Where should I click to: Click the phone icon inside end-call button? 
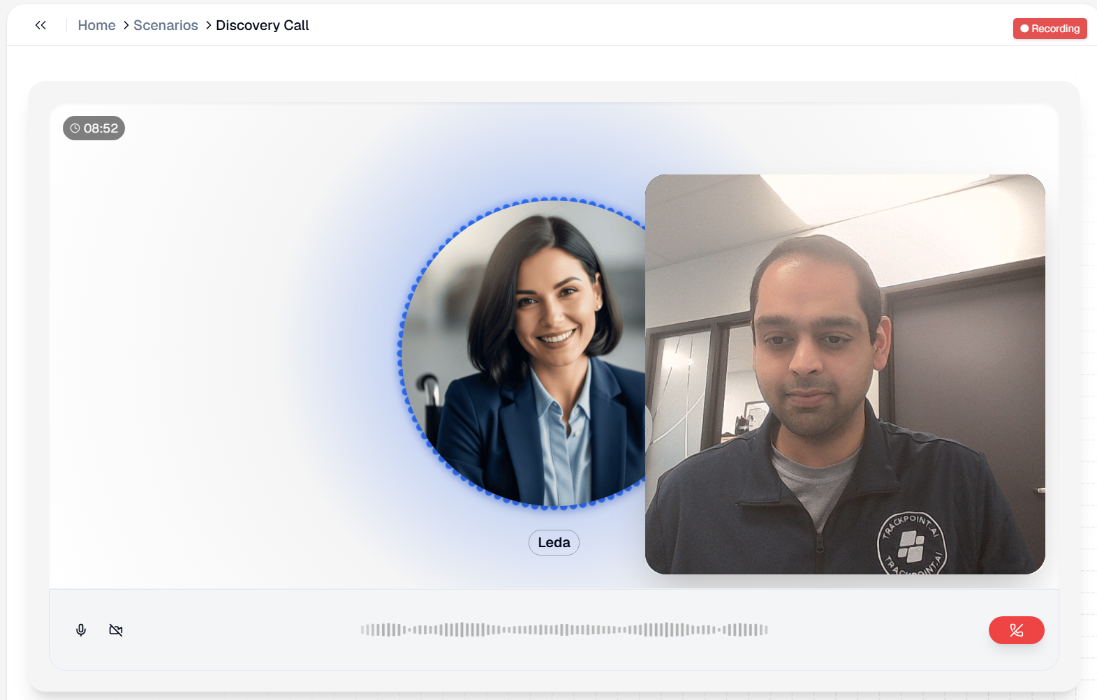(x=1016, y=630)
